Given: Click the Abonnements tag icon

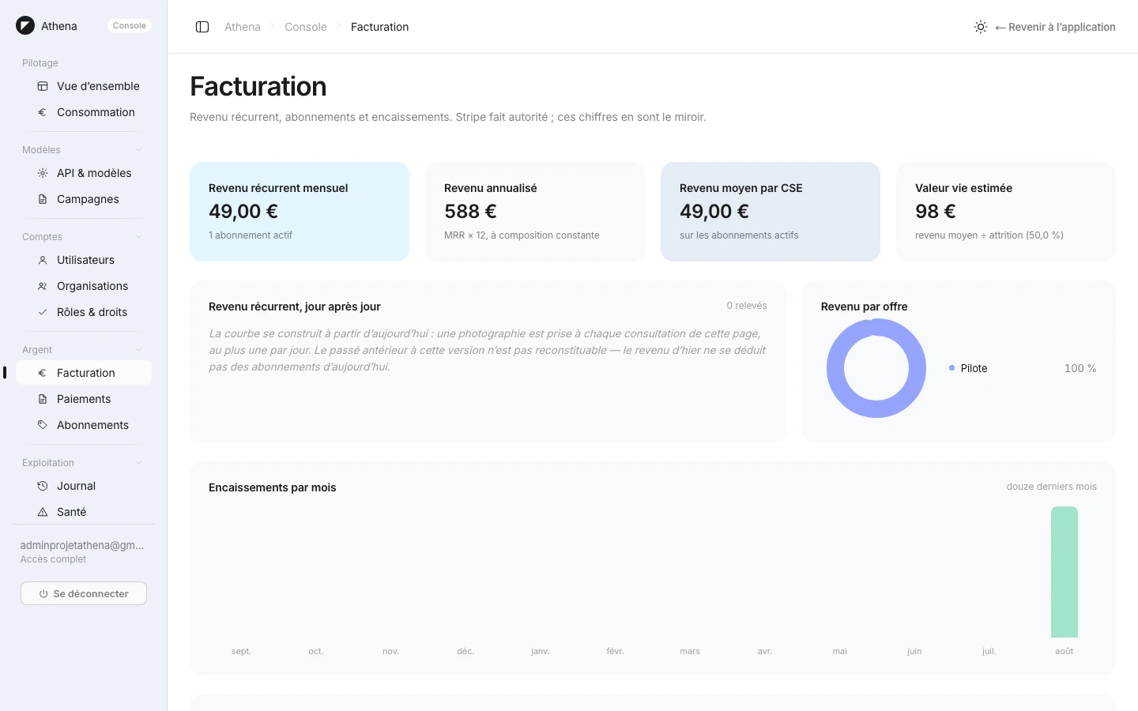Looking at the screenshot, I should 43,425.
